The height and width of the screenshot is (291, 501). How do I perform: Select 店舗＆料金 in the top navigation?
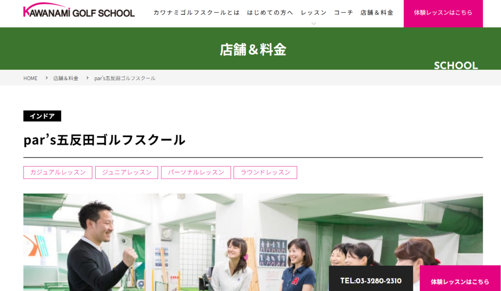[x=377, y=13]
